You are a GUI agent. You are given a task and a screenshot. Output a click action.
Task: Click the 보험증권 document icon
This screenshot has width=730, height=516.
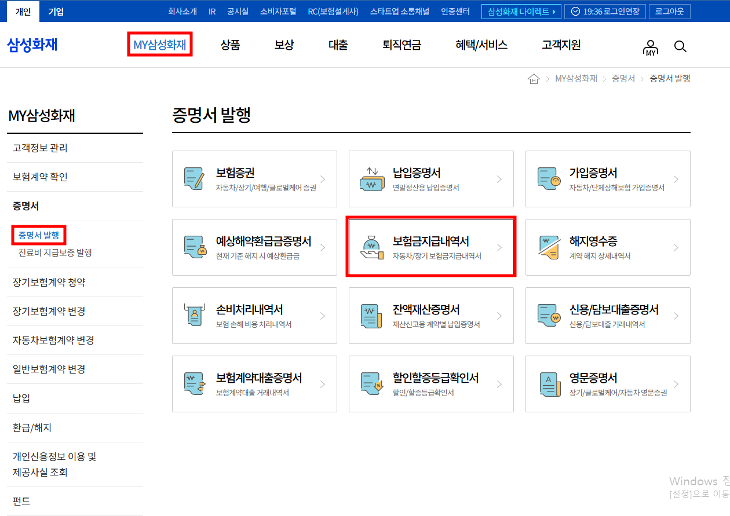tap(194, 179)
